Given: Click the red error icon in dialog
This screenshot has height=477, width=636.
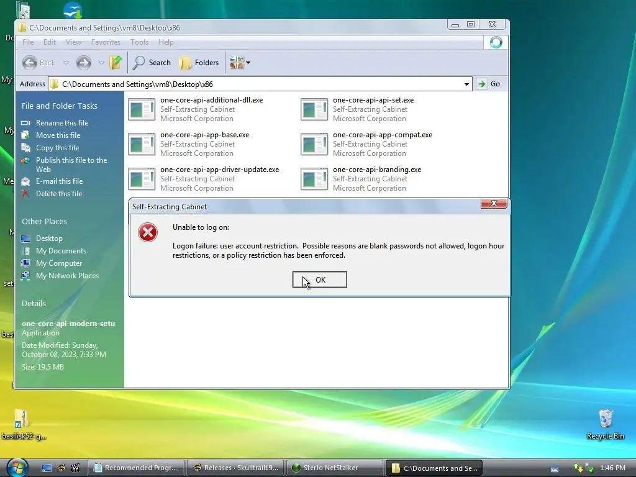Looking at the screenshot, I should point(148,232).
